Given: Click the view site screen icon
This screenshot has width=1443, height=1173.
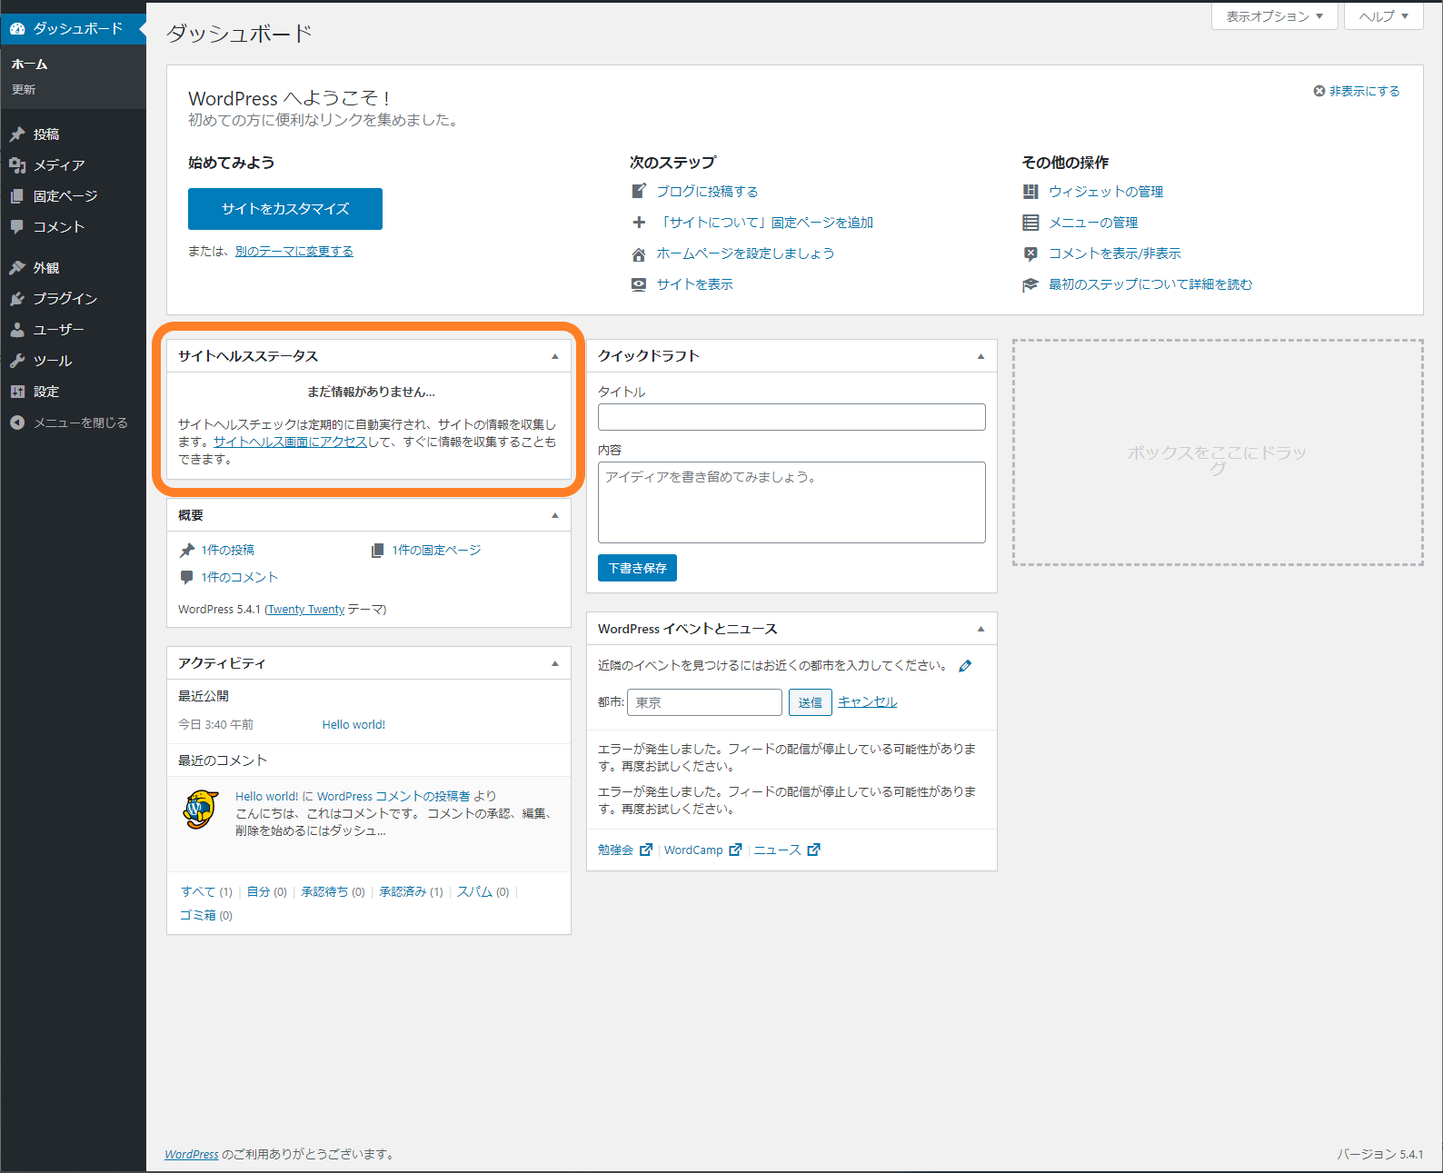Looking at the screenshot, I should pyautogui.click(x=639, y=284).
